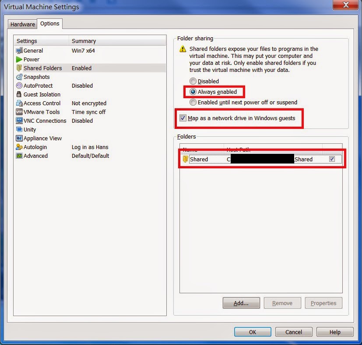Select Always enabled radio button
Viewport: 362px width, 345px height.
tap(193, 92)
